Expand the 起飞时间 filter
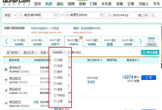The height and width of the screenshot is (110, 162). tap(13, 53)
